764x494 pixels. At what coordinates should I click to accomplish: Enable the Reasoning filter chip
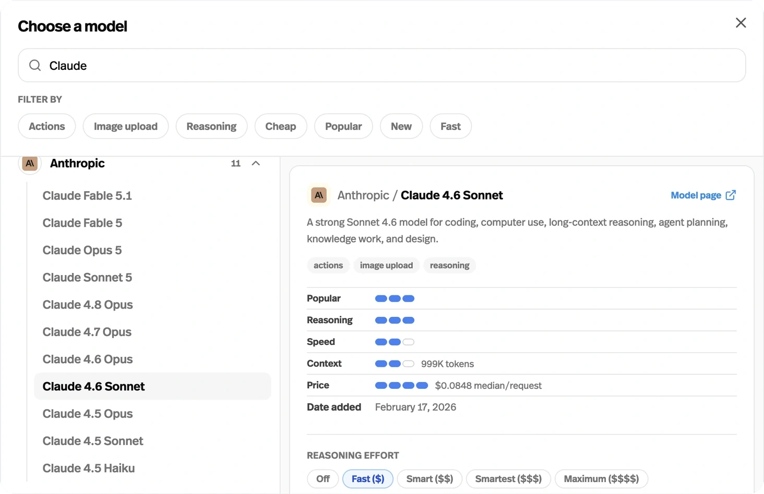[x=211, y=126]
